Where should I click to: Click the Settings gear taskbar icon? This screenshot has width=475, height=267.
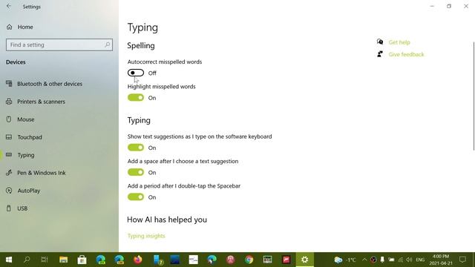(305, 260)
